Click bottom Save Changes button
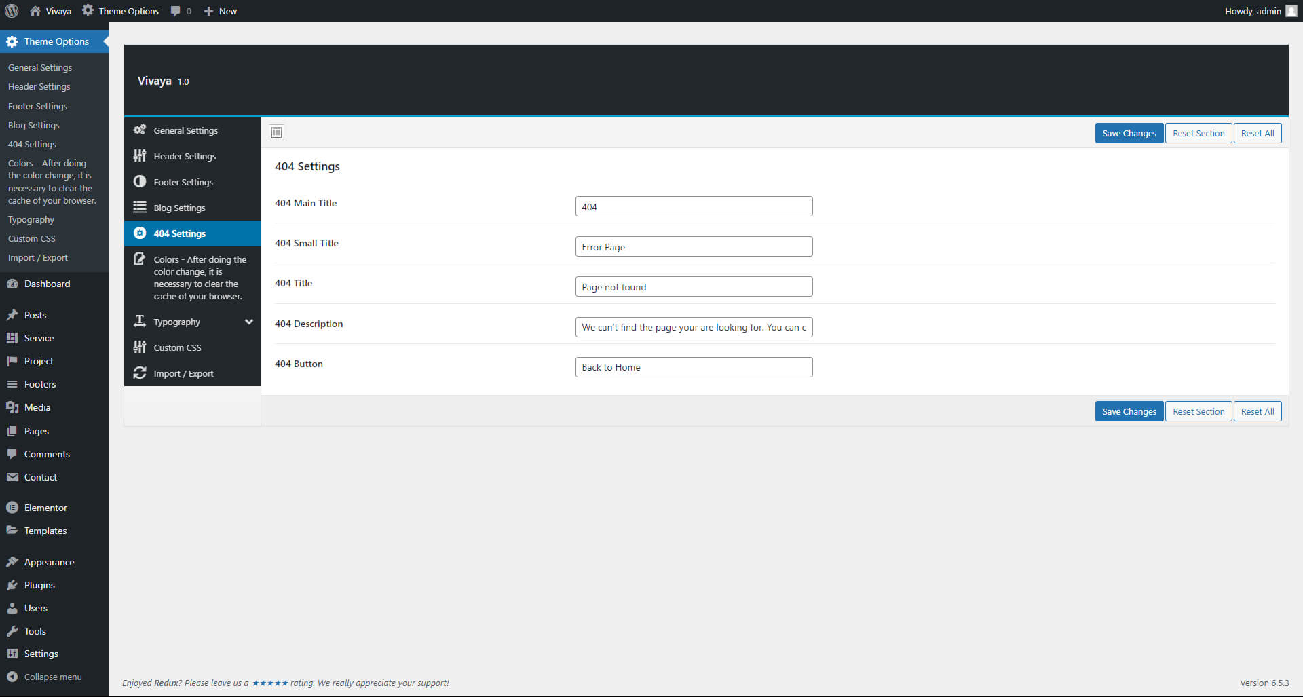This screenshot has height=697, width=1303. click(x=1129, y=411)
